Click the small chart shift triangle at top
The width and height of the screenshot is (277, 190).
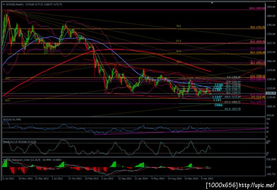(212, 3)
